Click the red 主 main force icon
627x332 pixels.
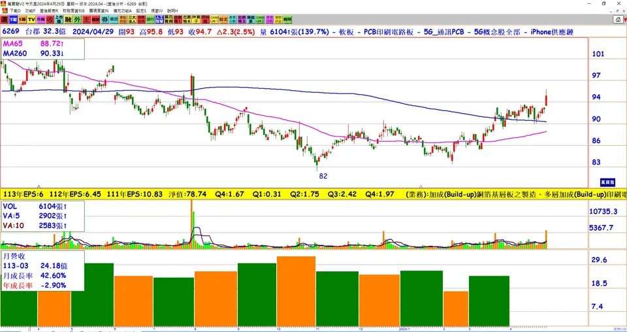pyautogui.click(x=86, y=20)
